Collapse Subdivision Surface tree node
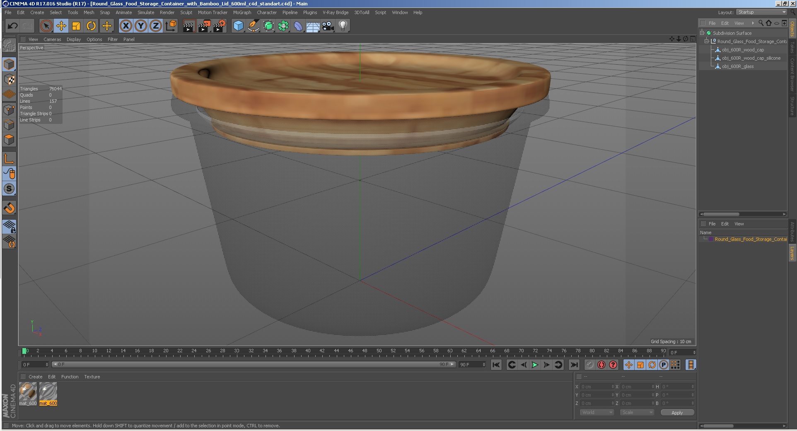Viewport: 797px width, 431px height. (x=702, y=33)
